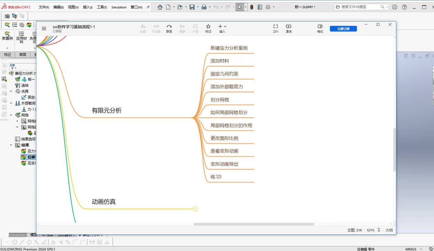Click the camera screen capture icon
The image size is (434, 251).
7,16
